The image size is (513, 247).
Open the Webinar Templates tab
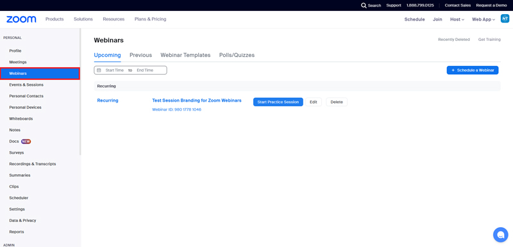[185, 55]
